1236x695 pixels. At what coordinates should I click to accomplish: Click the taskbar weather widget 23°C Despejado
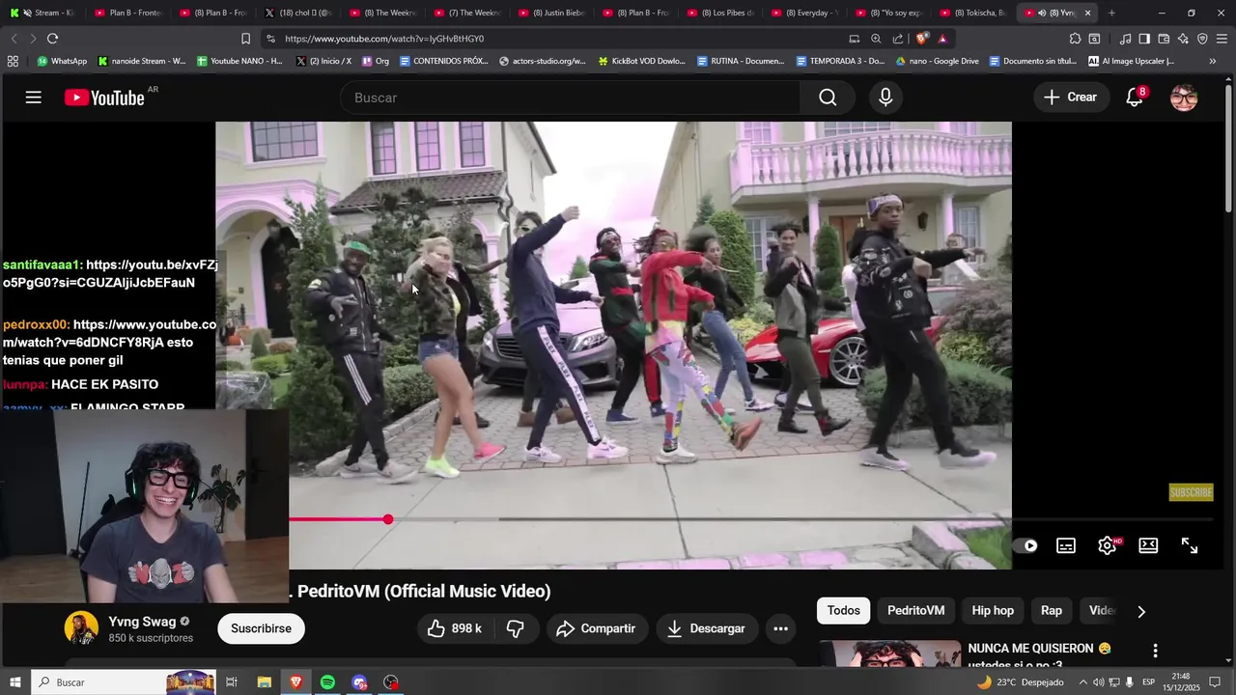(x=1020, y=682)
